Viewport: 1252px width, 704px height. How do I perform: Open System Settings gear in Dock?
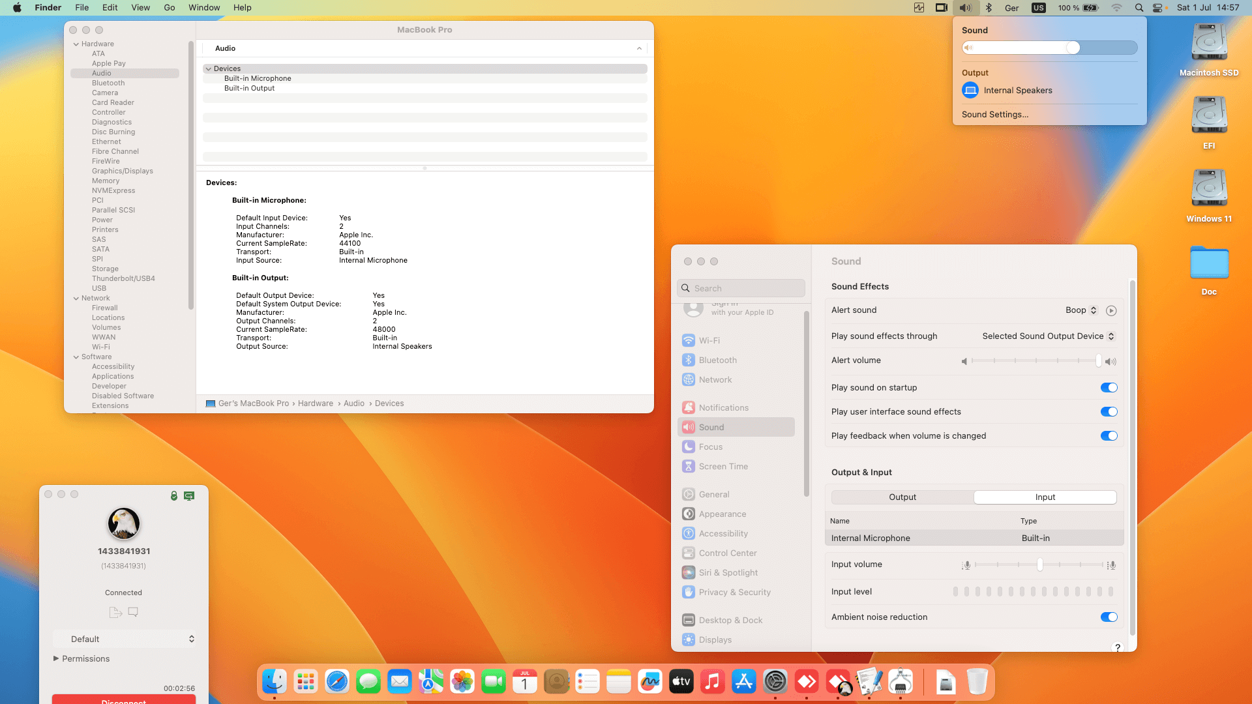click(775, 682)
